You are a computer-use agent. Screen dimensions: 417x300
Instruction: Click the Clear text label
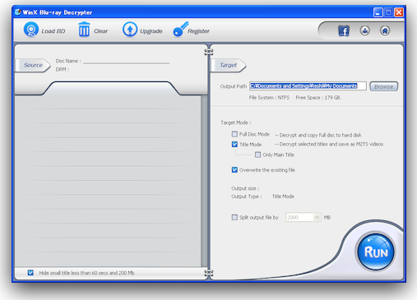click(100, 31)
